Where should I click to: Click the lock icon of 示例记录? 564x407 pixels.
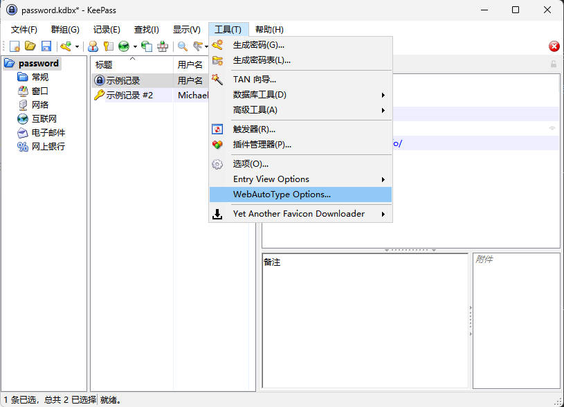[99, 80]
